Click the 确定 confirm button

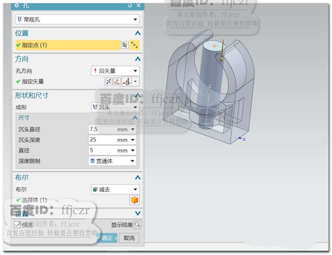click(x=107, y=238)
